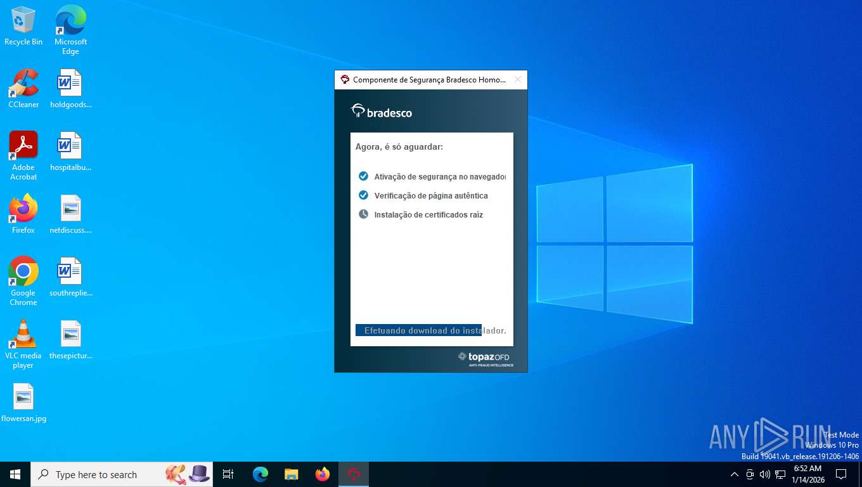Open Microsoft Edge desktop shortcut
Viewport: 862px width, 487px height.
[x=70, y=30]
